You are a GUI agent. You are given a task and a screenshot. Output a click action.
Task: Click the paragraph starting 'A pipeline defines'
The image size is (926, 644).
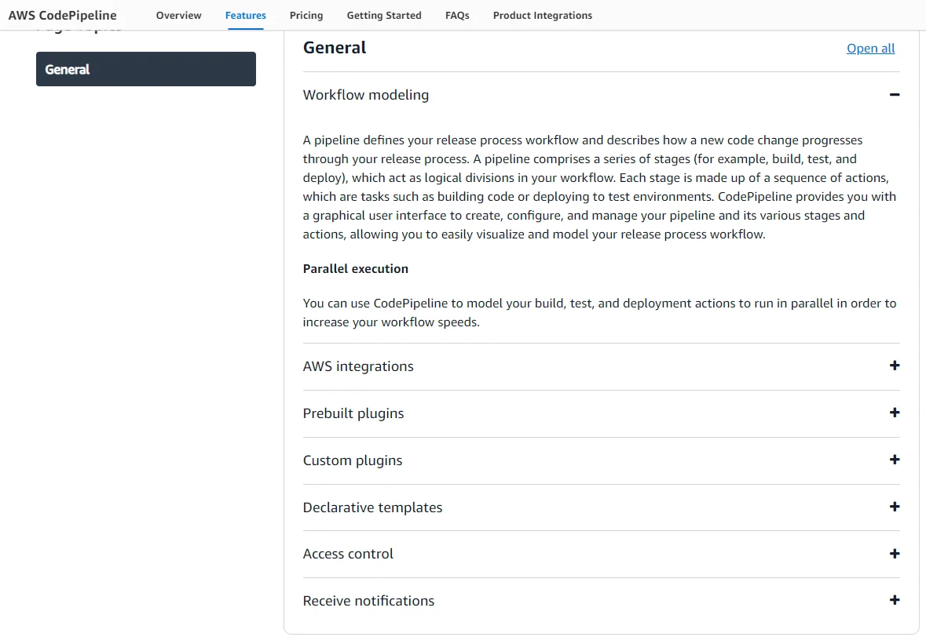tap(600, 187)
